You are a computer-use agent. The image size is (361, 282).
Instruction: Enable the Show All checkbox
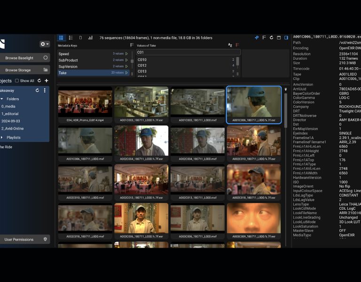(17, 81)
